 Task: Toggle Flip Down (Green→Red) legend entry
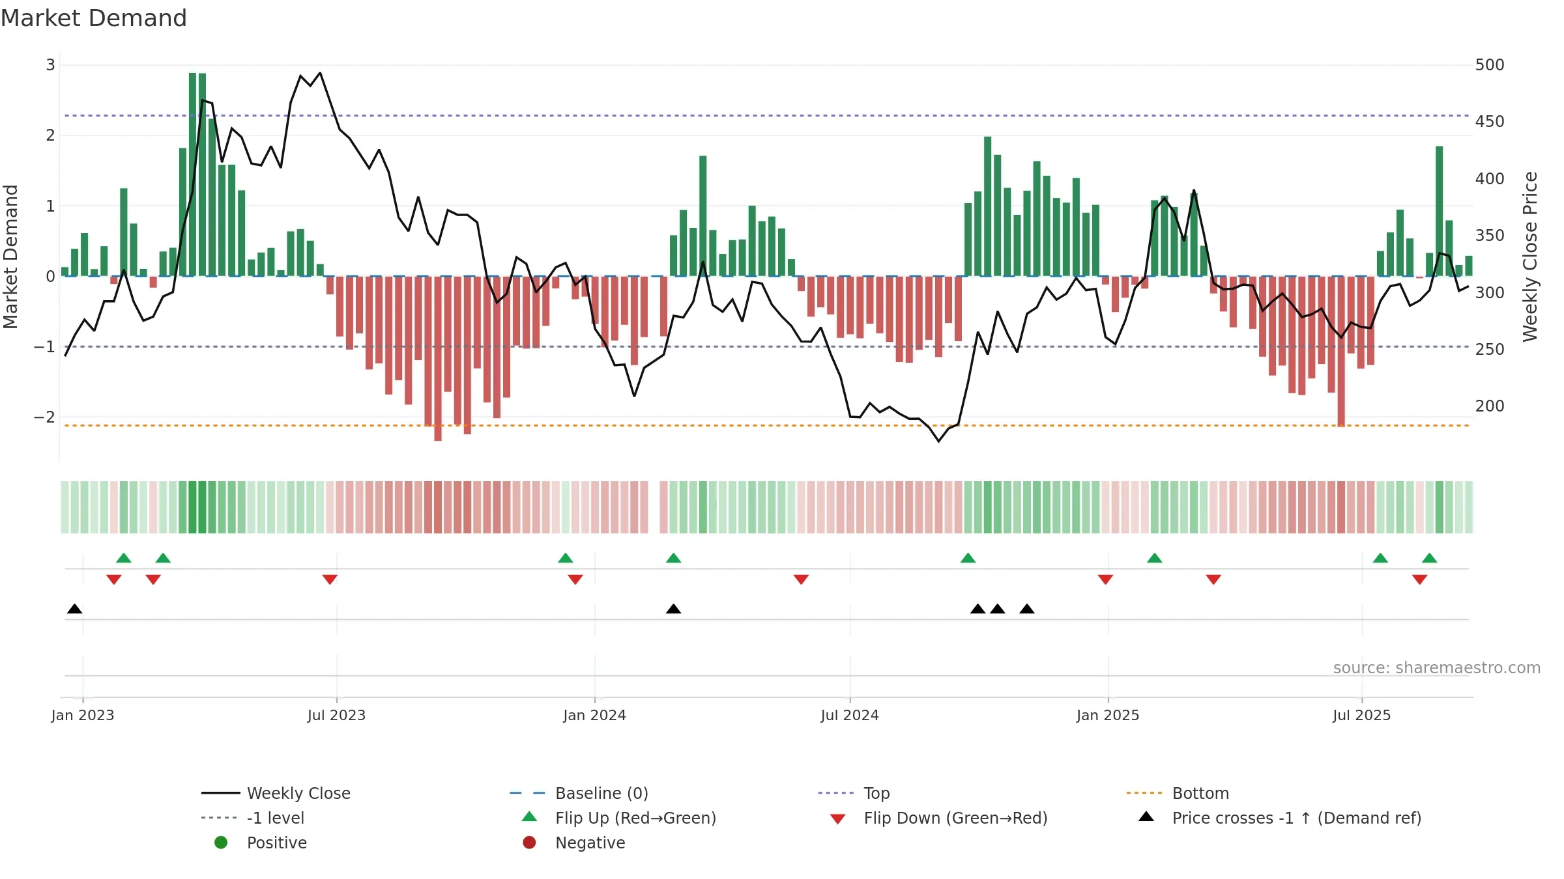click(938, 818)
